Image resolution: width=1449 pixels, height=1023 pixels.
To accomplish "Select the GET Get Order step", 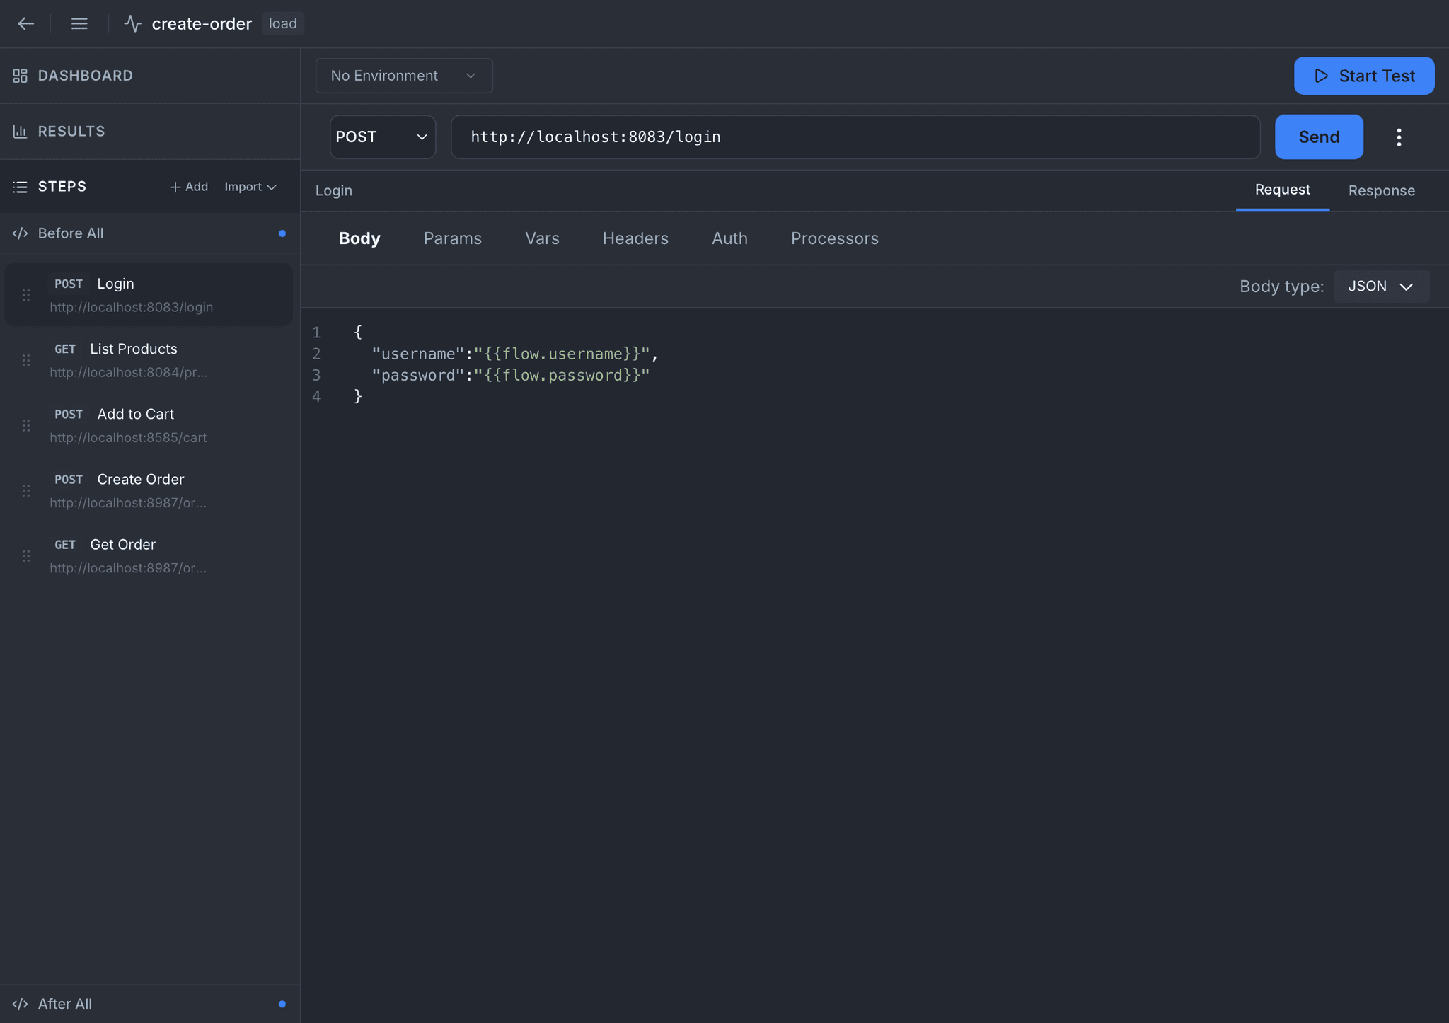I will click(149, 555).
